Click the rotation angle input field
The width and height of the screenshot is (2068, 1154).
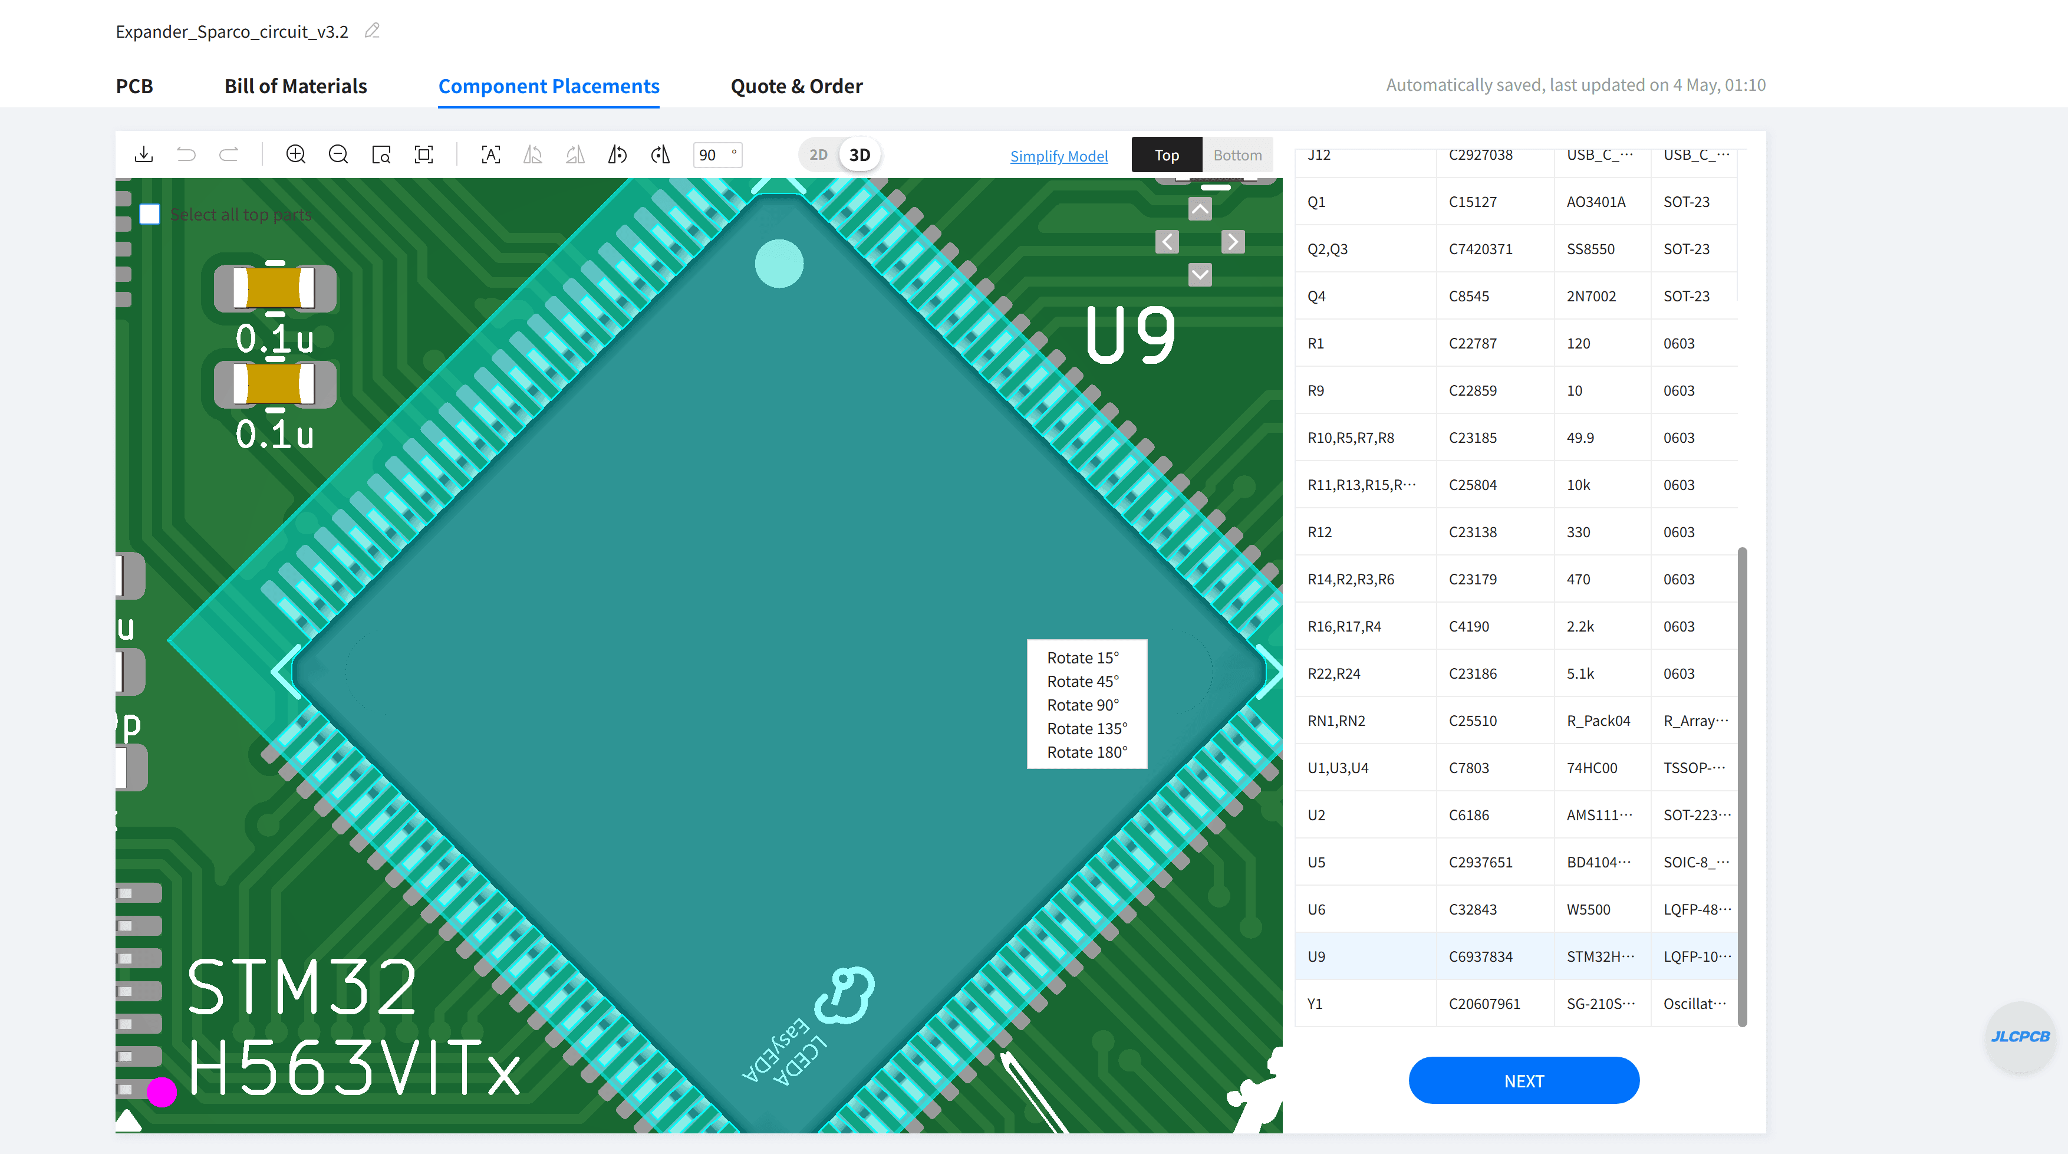tap(717, 155)
